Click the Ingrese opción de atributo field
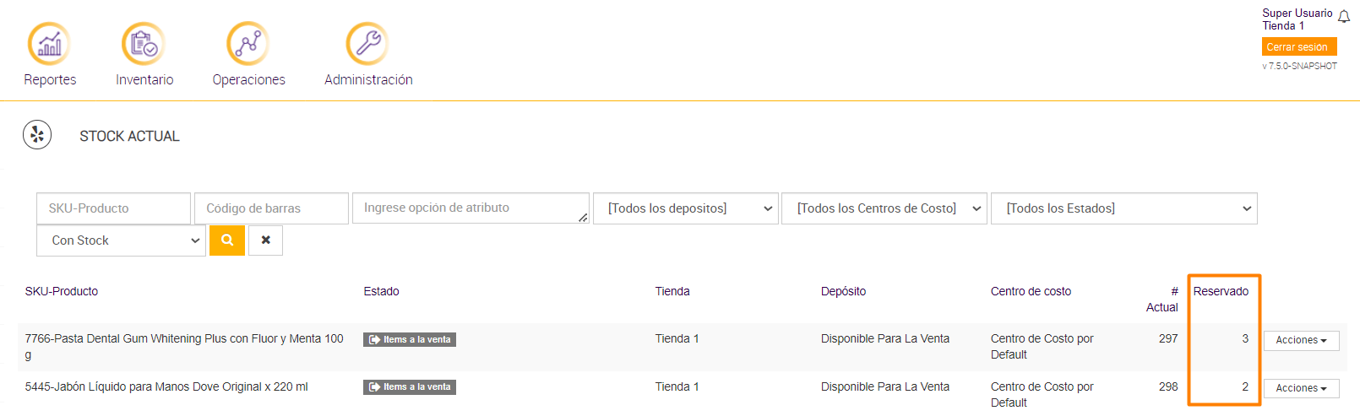 click(470, 208)
